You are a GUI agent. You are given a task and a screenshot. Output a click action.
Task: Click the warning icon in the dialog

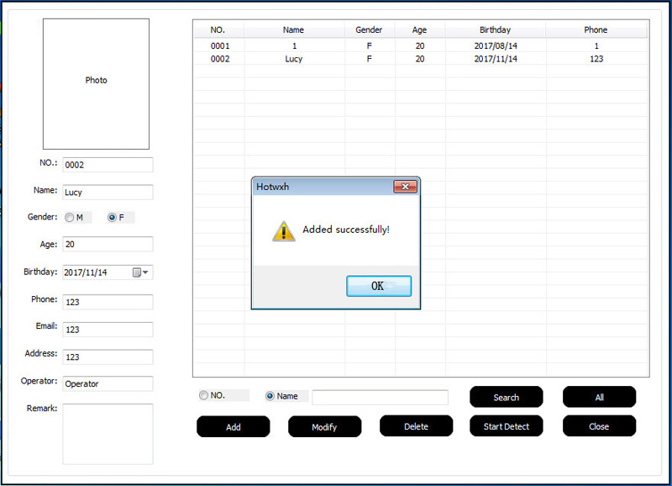(x=283, y=231)
